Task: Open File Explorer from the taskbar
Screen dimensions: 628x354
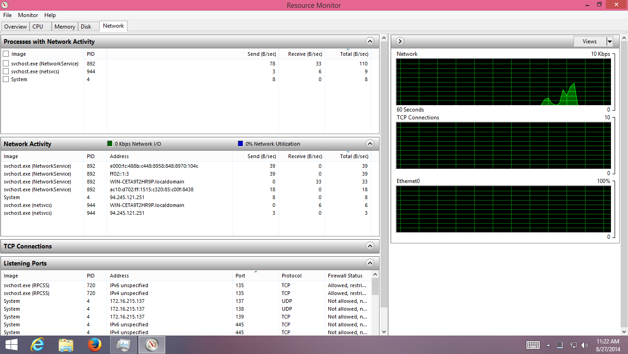Action: click(x=66, y=344)
